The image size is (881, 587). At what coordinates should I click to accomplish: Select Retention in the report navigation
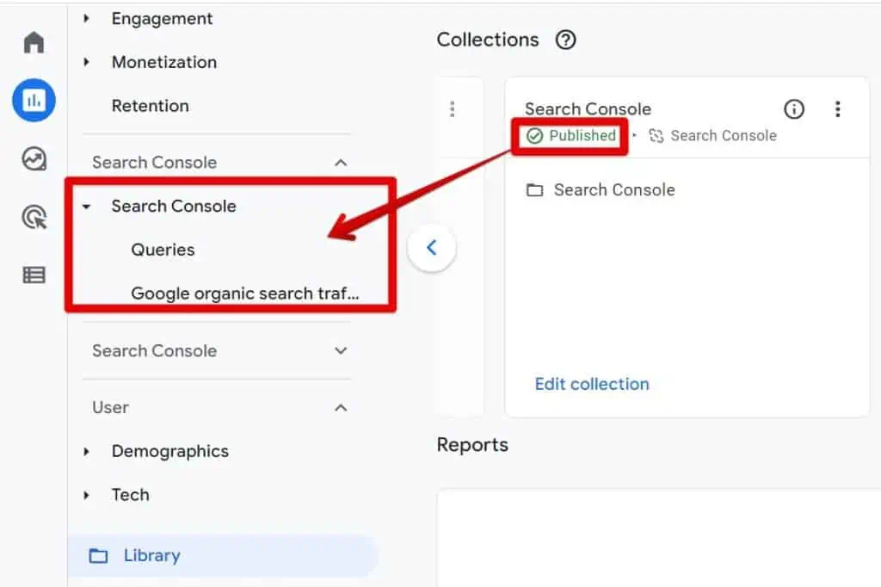151,105
